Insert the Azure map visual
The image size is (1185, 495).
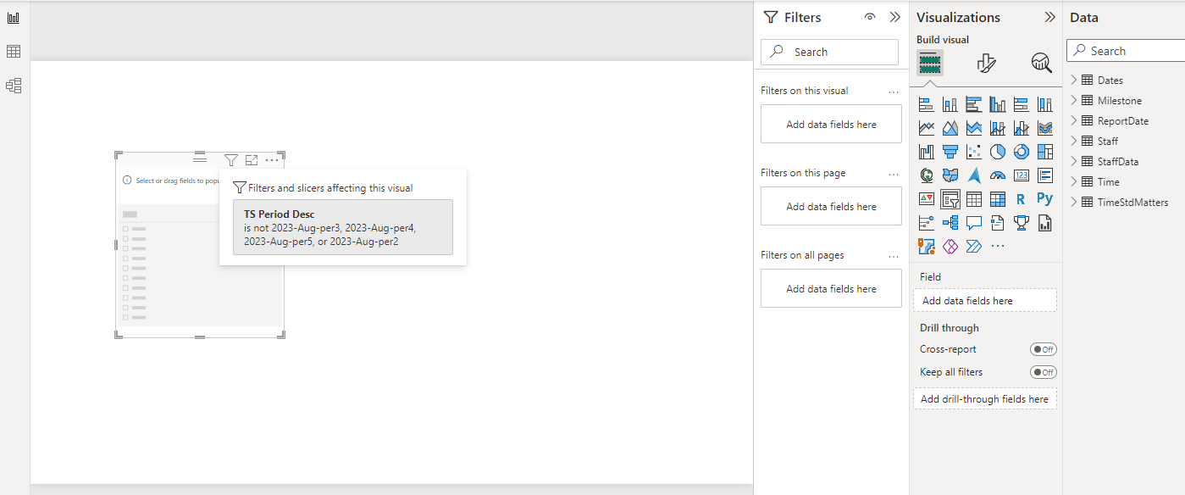[974, 175]
